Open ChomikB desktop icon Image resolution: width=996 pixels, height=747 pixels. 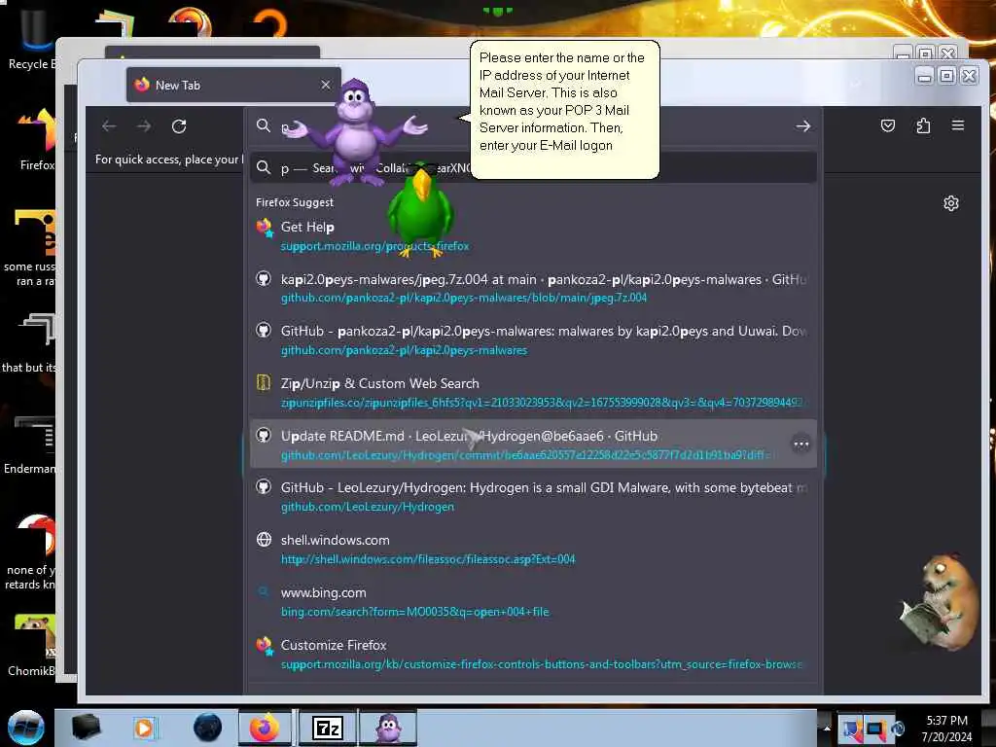pyautogui.click(x=32, y=645)
